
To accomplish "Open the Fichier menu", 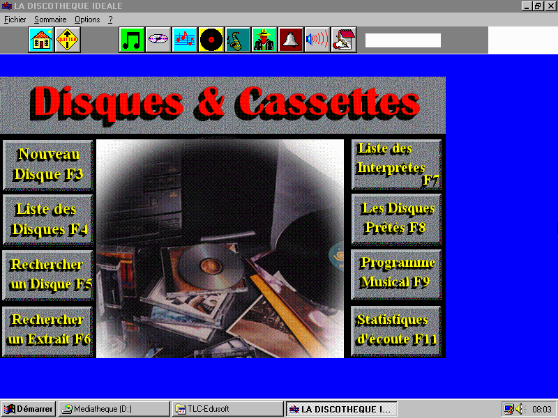I will tap(15, 20).
